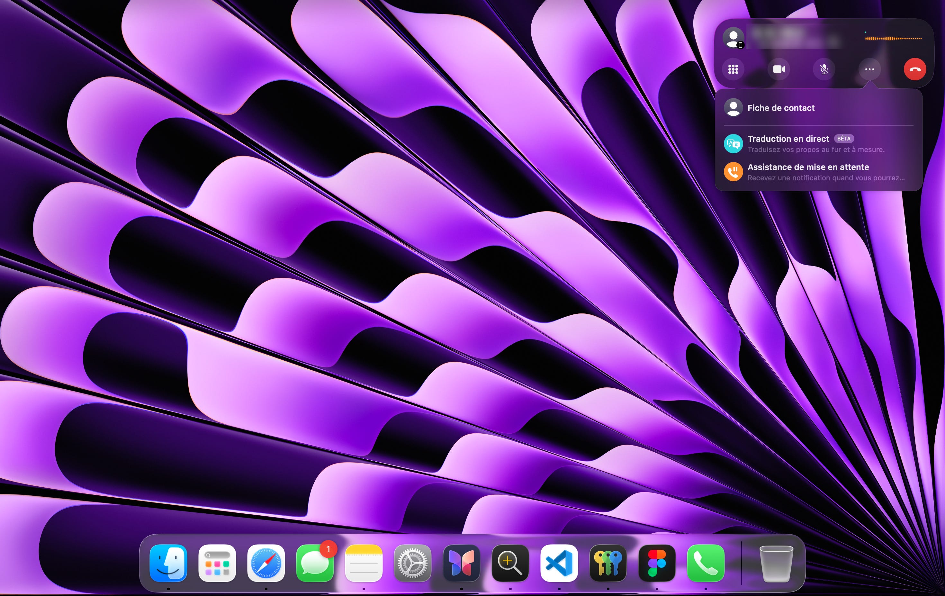This screenshot has width=945, height=596.
Task: End the call with red hang-up button
Action: click(x=915, y=69)
